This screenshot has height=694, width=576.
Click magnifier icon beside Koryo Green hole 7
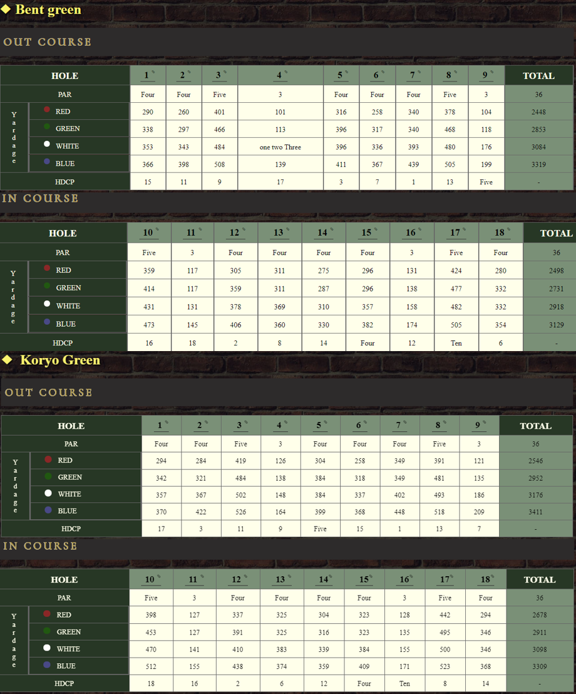point(405,423)
